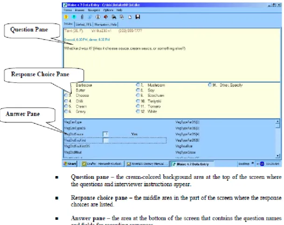The height and width of the screenshot is (225, 284).
Task: Click the empty VegCldSauKind answer field
Action: (106, 140)
